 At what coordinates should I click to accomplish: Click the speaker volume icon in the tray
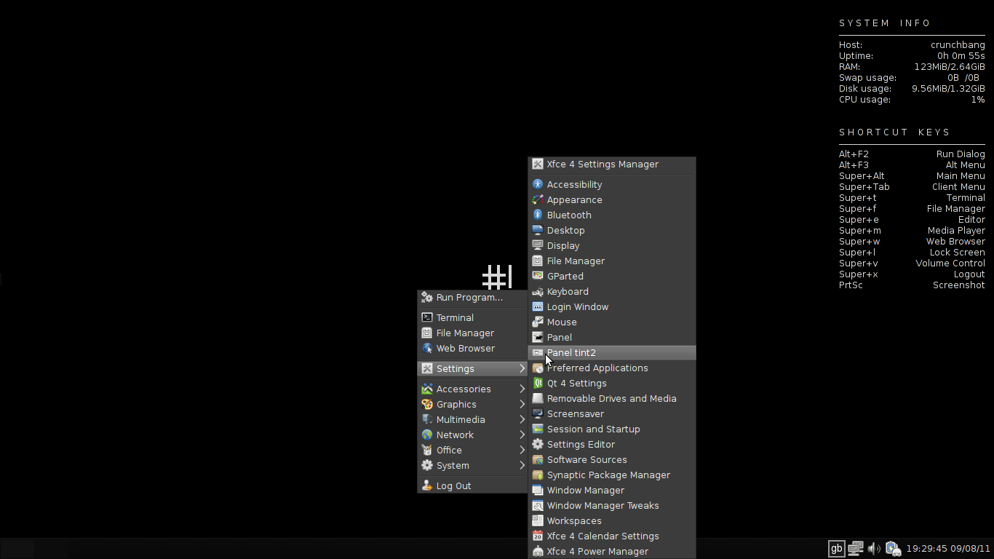tap(873, 548)
